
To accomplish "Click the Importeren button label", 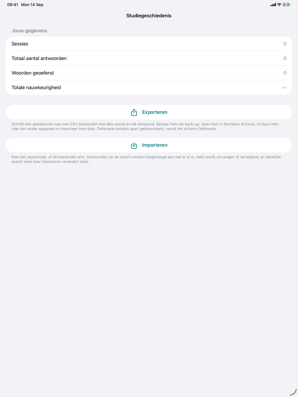I will tap(155, 145).
